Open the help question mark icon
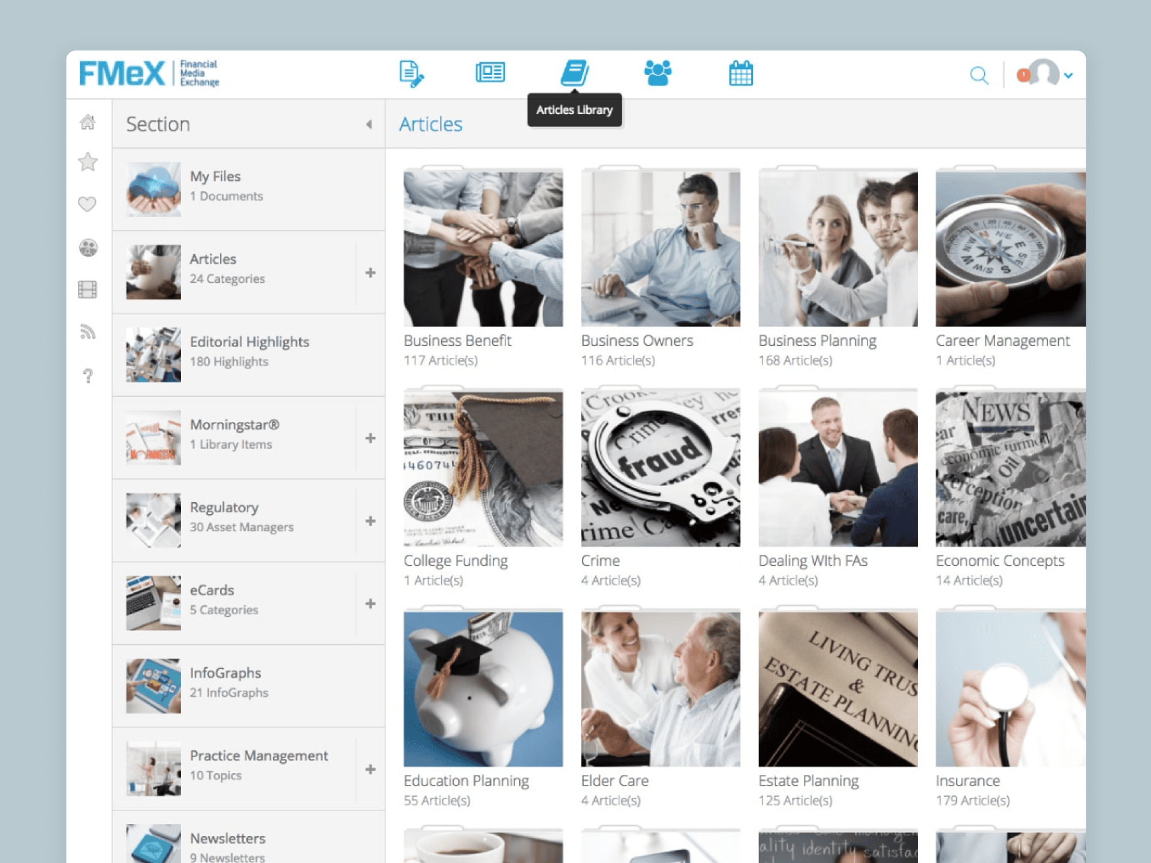This screenshot has width=1151, height=863. click(88, 376)
